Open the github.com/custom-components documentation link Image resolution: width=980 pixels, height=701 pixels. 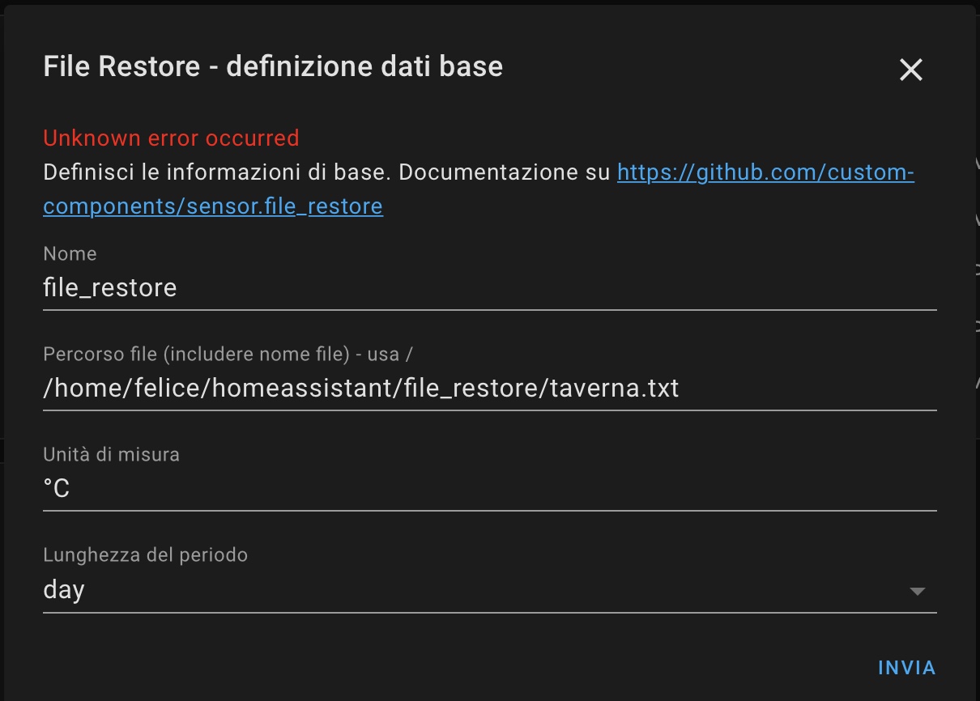click(765, 172)
